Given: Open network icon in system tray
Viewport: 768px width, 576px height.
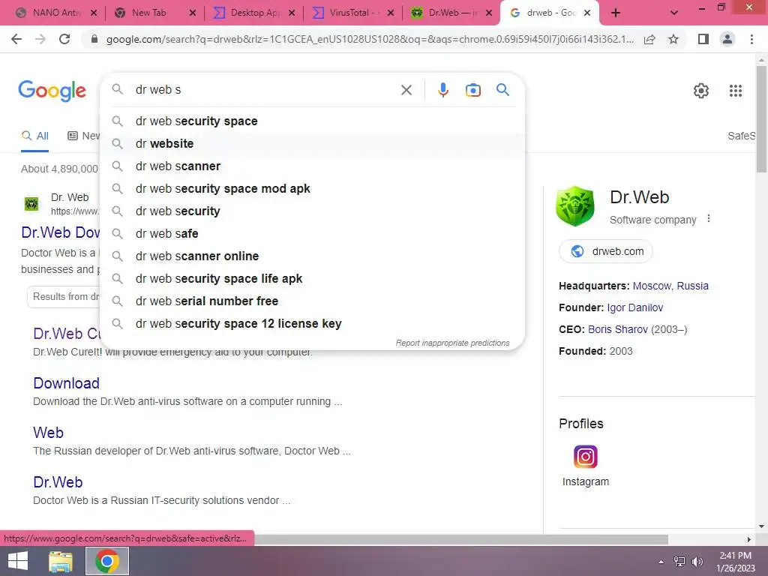Looking at the screenshot, I should [x=679, y=561].
